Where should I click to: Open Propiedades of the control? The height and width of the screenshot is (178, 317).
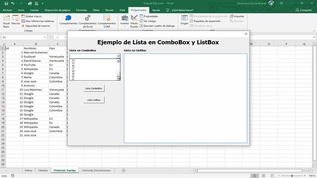[149, 16]
